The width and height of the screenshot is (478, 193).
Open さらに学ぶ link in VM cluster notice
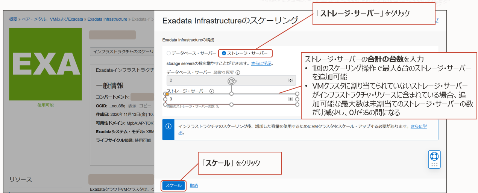419,127
